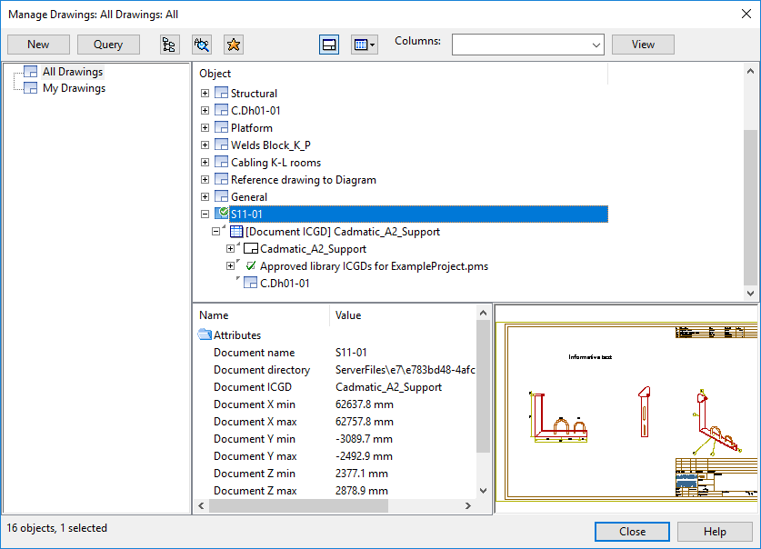Select My Drawings in left tree
Image resolution: width=761 pixels, height=549 pixels.
[74, 88]
